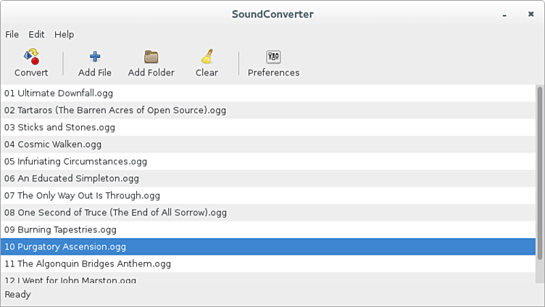This screenshot has width=545, height=307.
Task: Highlight 07 The Only Way Out Is Through.ogg
Action: (x=82, y=195)
